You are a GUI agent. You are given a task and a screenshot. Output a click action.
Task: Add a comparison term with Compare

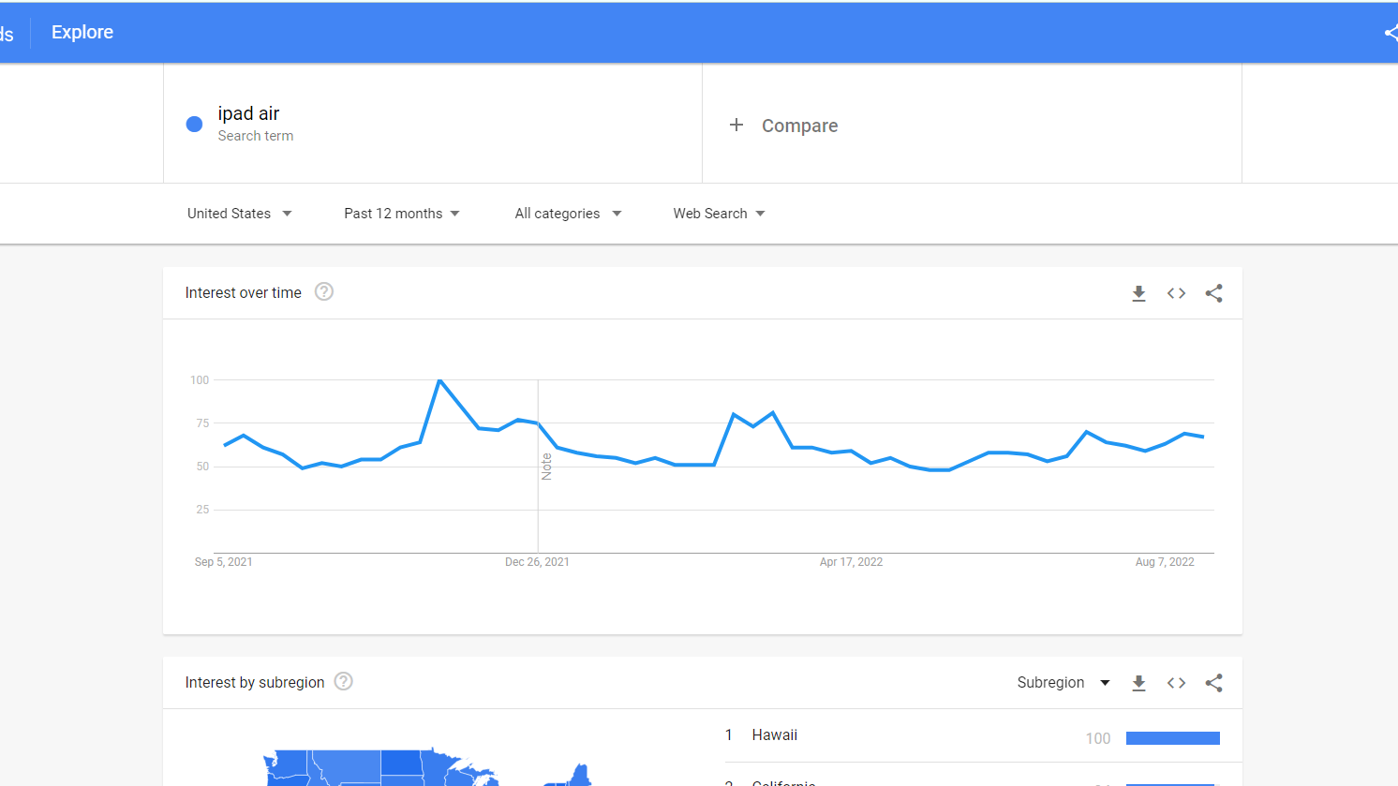point(784,126)
